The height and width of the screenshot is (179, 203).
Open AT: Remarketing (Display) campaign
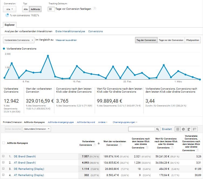(x=29, y=175)
